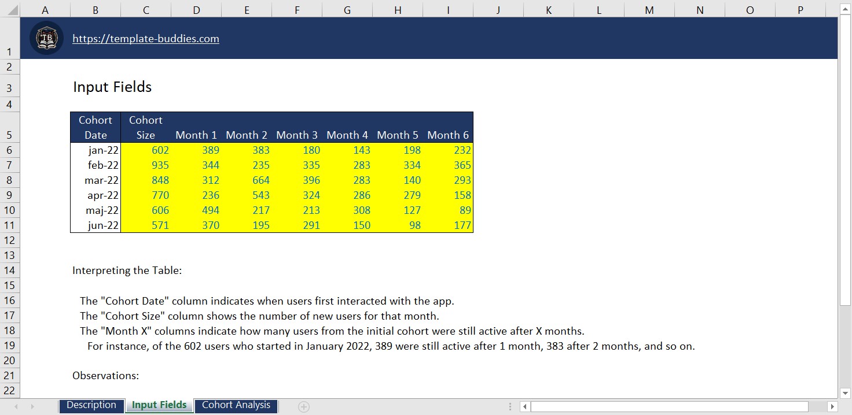Click the Select All corner button
The height and width of the screenshot is (415, 852).
point(9,9)
